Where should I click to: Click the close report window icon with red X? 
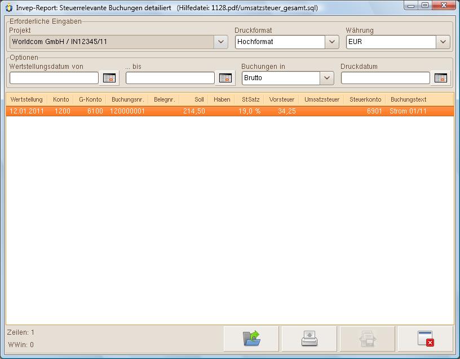426,339
